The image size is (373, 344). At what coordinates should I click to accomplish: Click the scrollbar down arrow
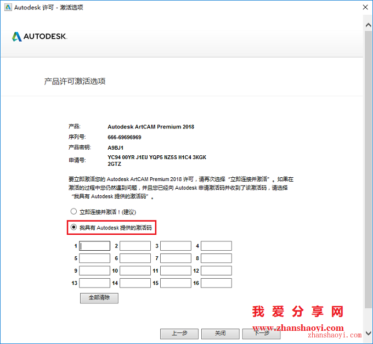point(368,333)
